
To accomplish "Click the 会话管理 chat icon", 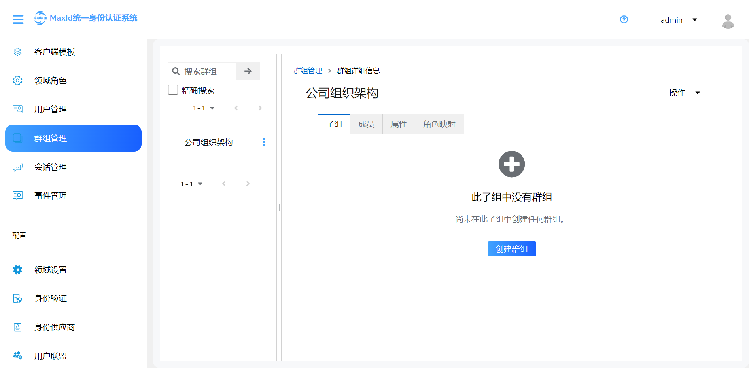I will coord(17,167).
